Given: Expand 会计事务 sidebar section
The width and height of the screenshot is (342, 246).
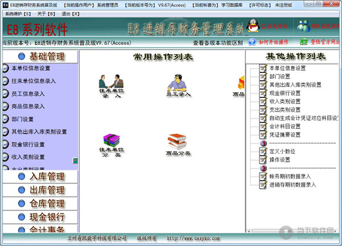Looking at the screenshot, I should coord(40,228).
